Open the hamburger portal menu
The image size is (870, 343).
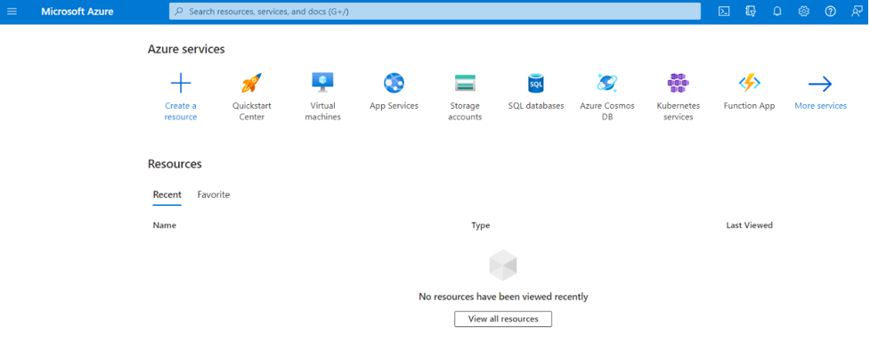pyautogui.click(x=12, y=11)
